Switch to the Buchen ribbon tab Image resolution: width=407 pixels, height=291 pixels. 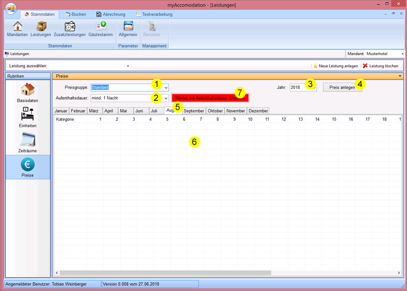click(75, 14)
